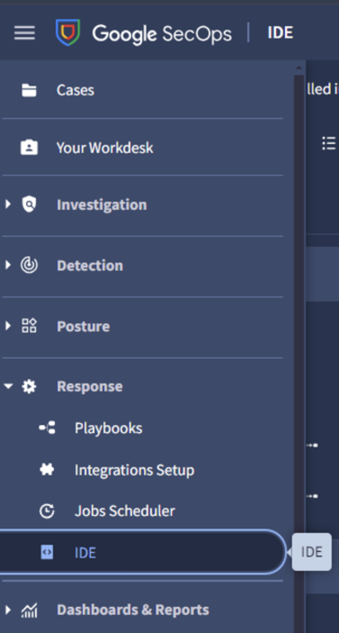This screenshot has height=633, width=339.
Task: Click the sidebar scrollbar up arrow
Action: [x=299, y=68]
